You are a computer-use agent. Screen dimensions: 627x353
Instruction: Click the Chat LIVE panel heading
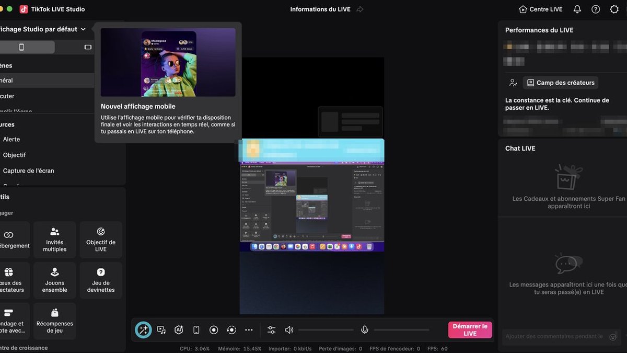pyautogui.click(x=520, y=149)
